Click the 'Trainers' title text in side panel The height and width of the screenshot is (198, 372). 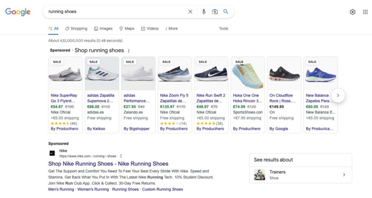click(x=277, y=172)
